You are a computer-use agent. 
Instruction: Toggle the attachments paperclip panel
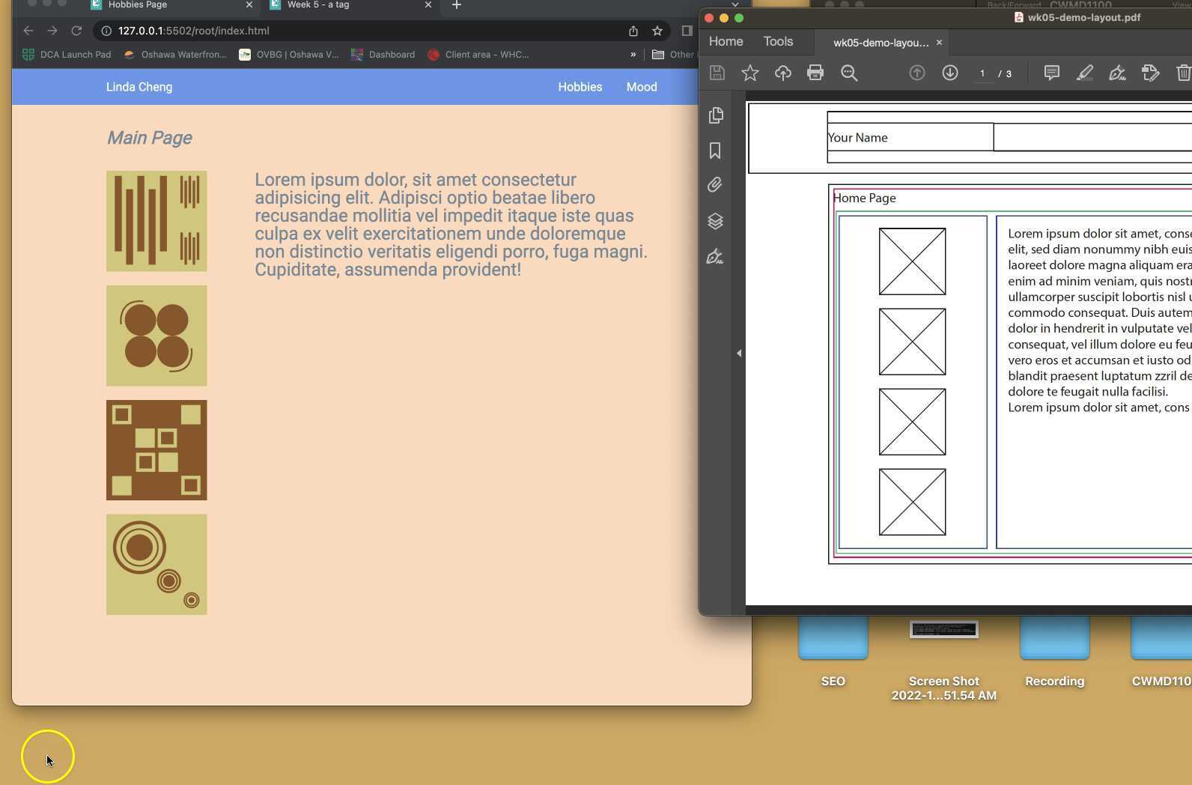(x=715, y=185)
